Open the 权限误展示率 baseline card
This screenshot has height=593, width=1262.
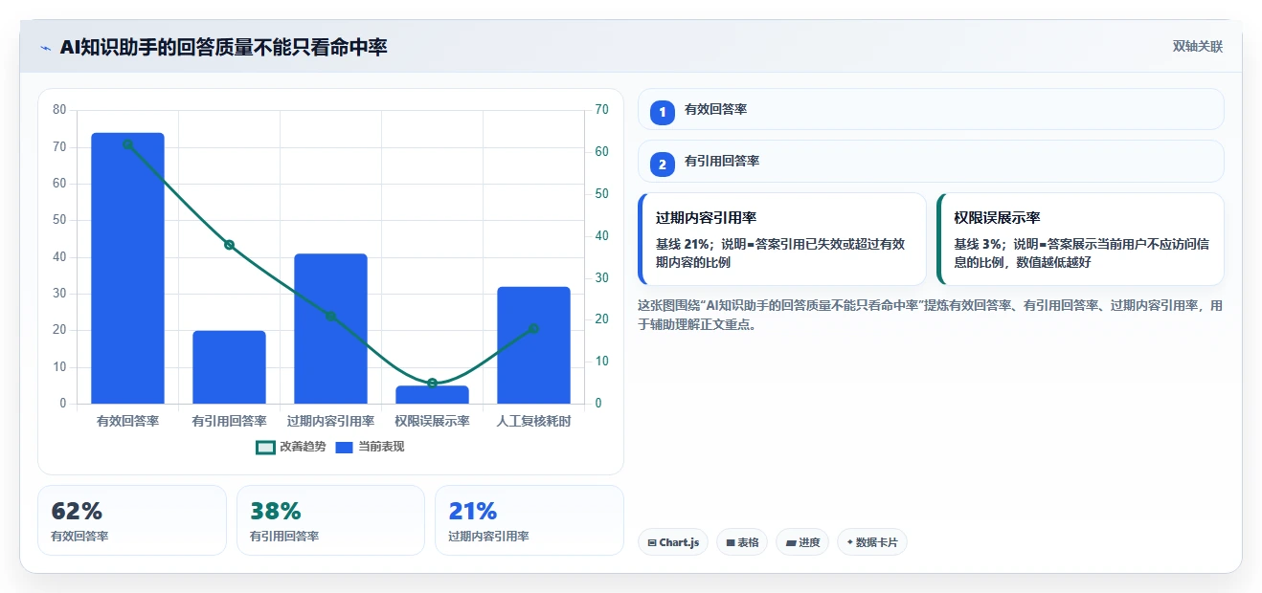click(x=1080, y=239)
